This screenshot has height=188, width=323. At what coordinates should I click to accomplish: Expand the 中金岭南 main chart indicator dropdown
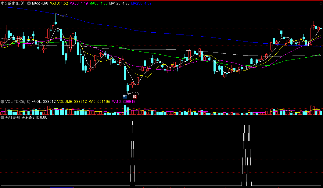(29, 3)
